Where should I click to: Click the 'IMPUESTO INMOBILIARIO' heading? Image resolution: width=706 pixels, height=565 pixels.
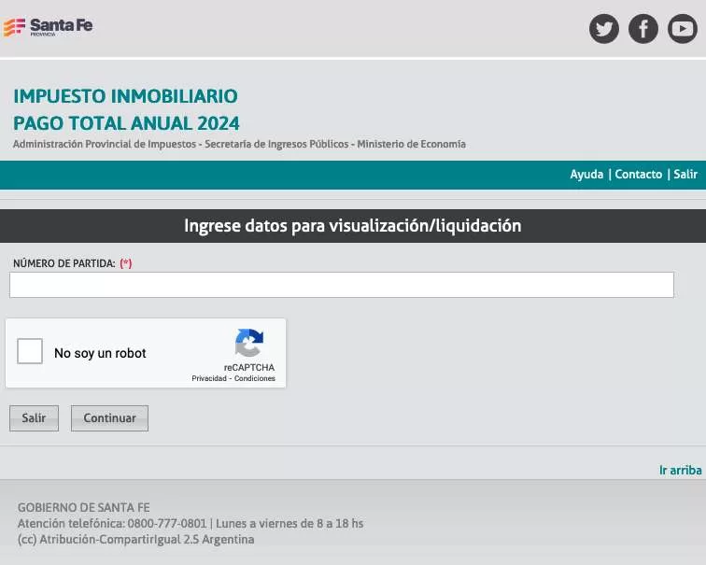point(125,96)
